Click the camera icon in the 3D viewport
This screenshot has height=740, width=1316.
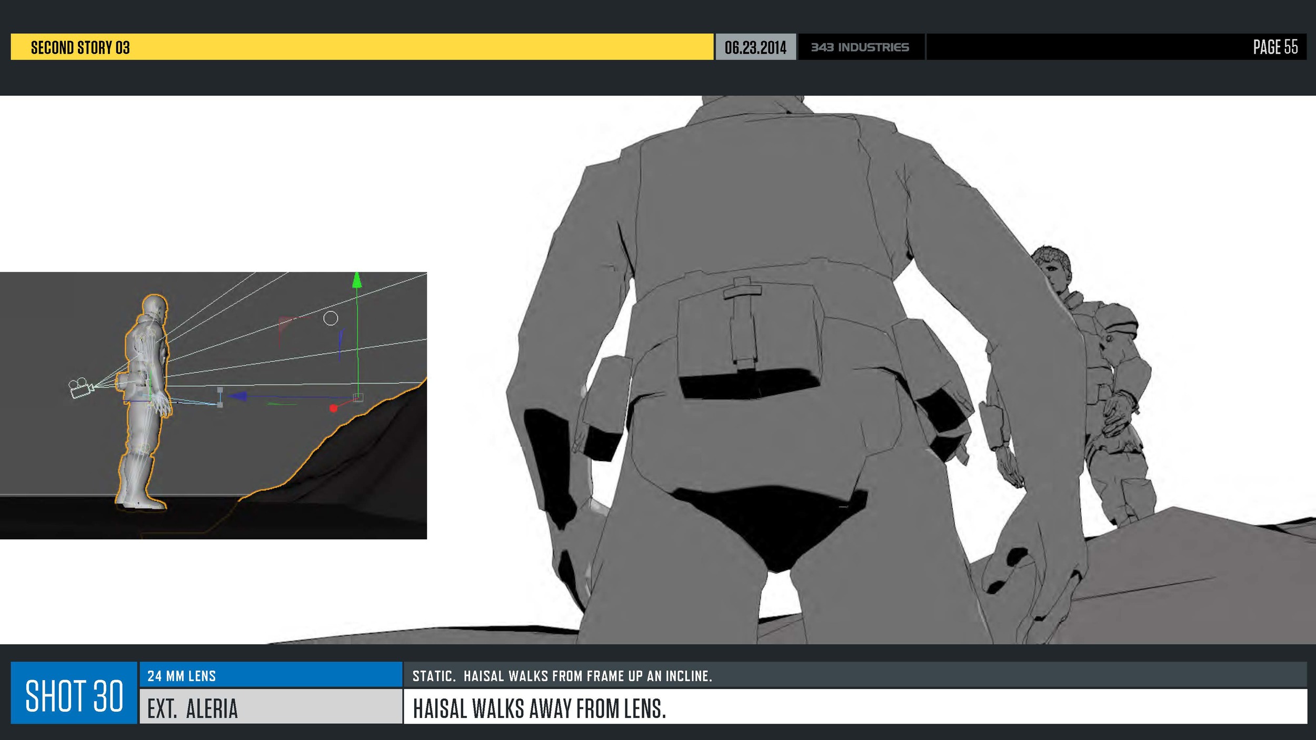(x=81, y=388)
